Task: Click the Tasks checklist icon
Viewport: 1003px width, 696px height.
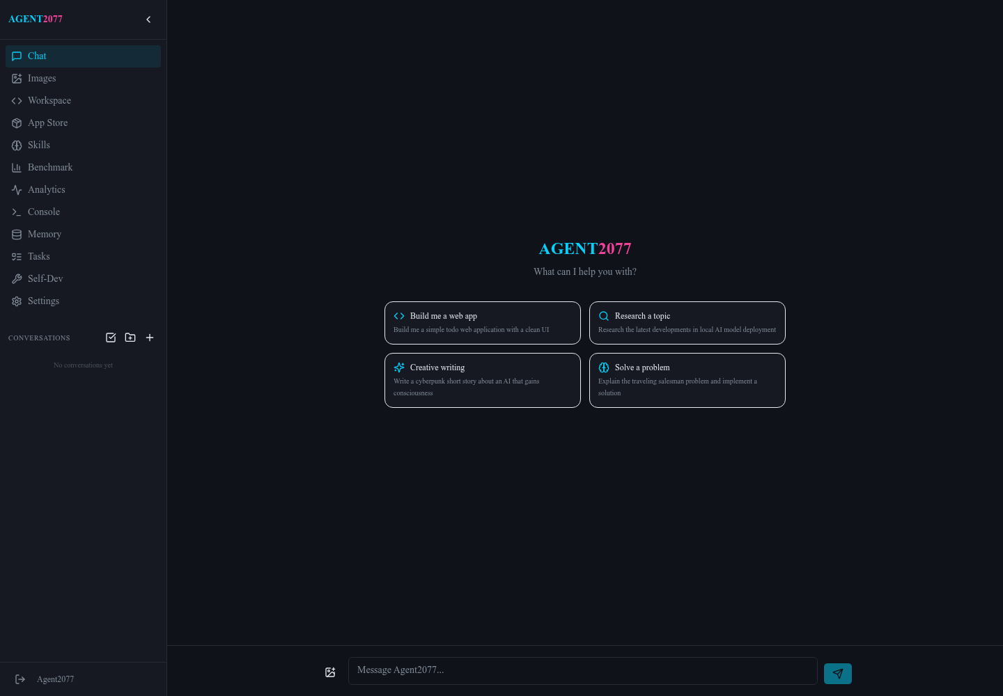Action: pos(17,257)
